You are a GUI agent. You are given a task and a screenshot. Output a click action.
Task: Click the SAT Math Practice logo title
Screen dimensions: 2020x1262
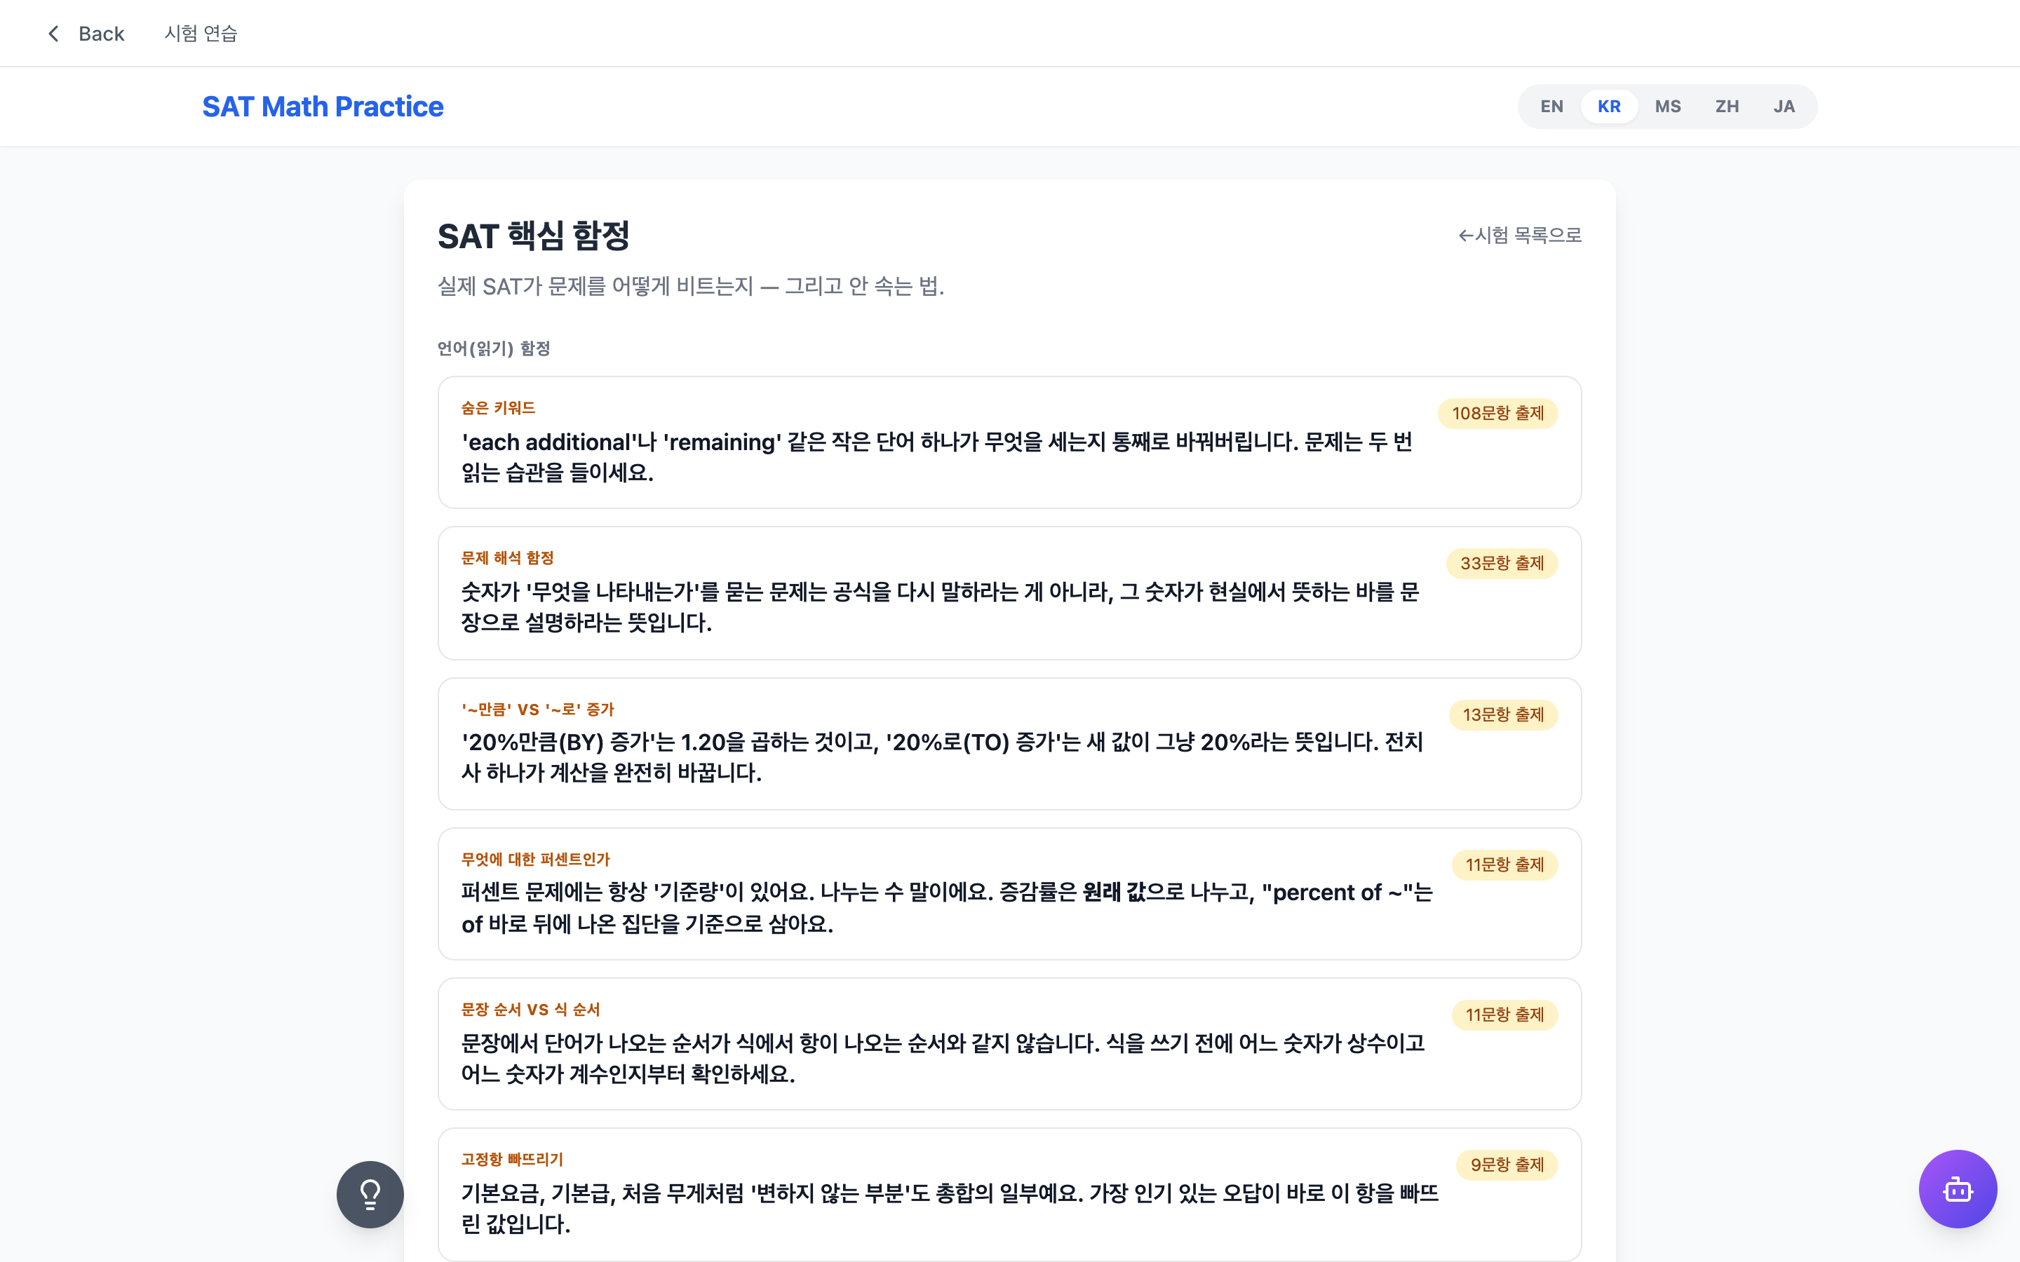322,107
